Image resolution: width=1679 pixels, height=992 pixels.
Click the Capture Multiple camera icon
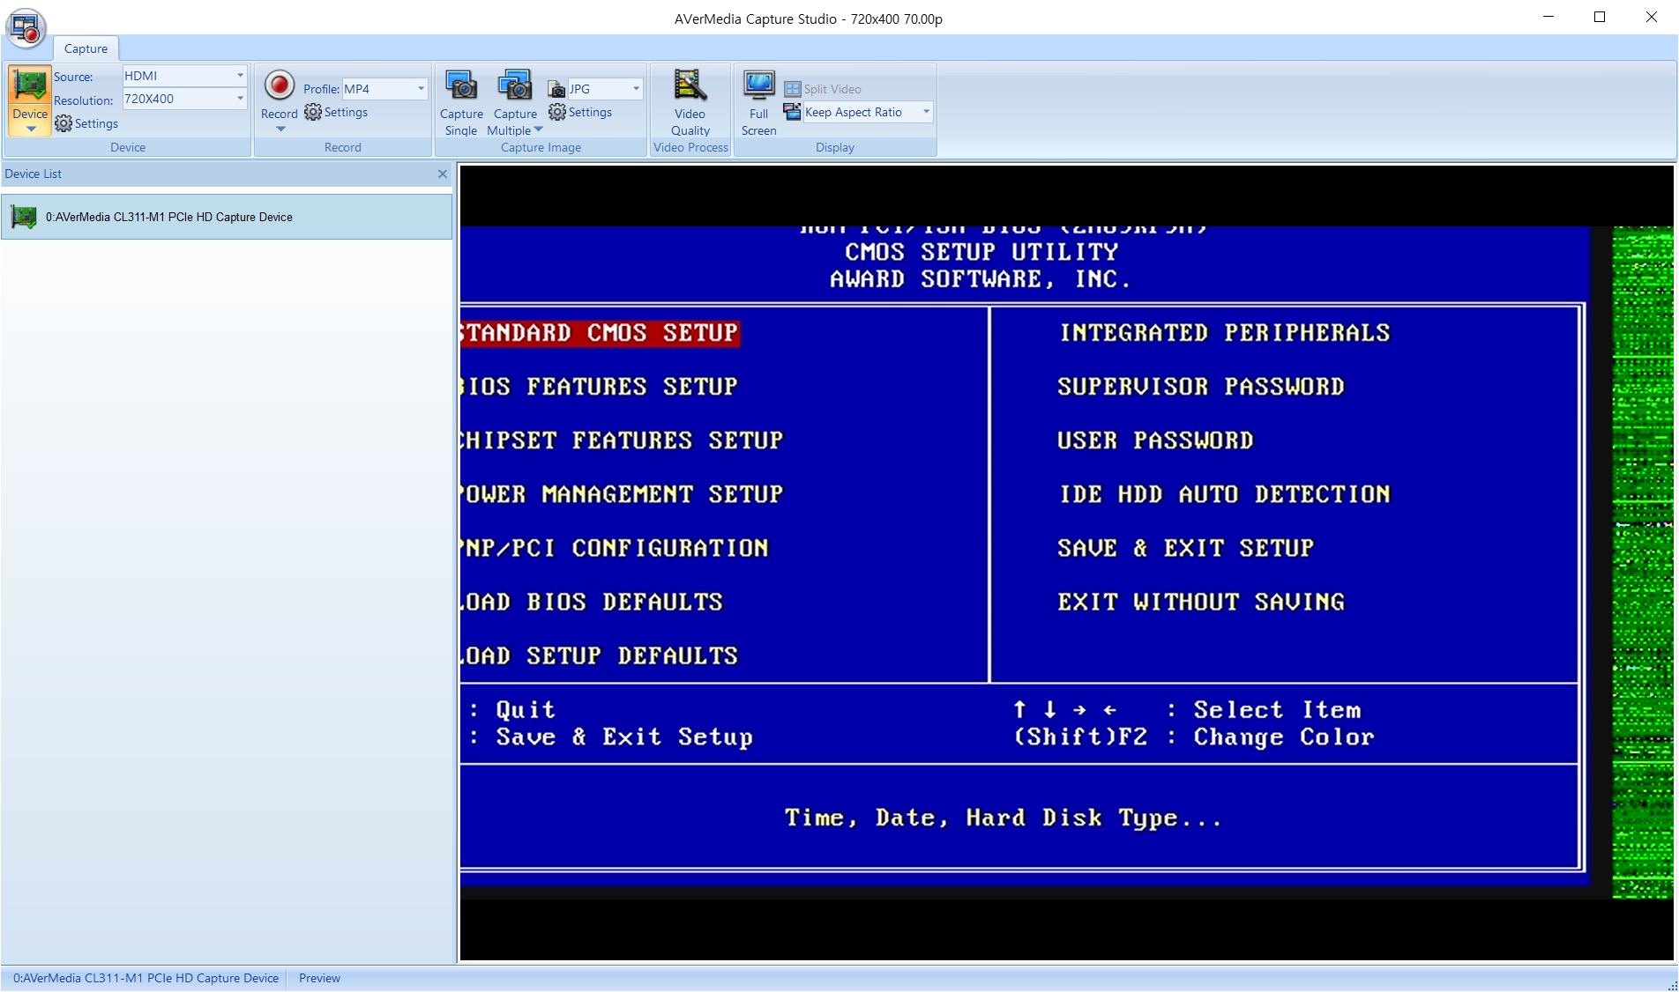(515, 85)
